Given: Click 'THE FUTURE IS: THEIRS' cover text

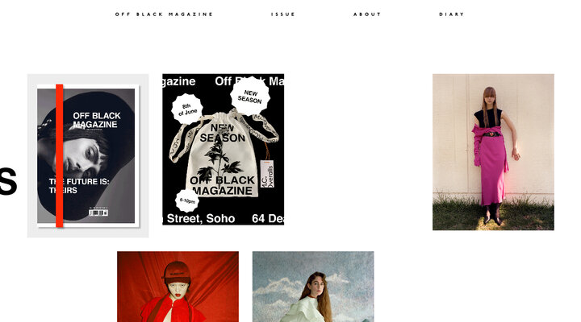Looking at the screenshot, I should click(79, 186).
